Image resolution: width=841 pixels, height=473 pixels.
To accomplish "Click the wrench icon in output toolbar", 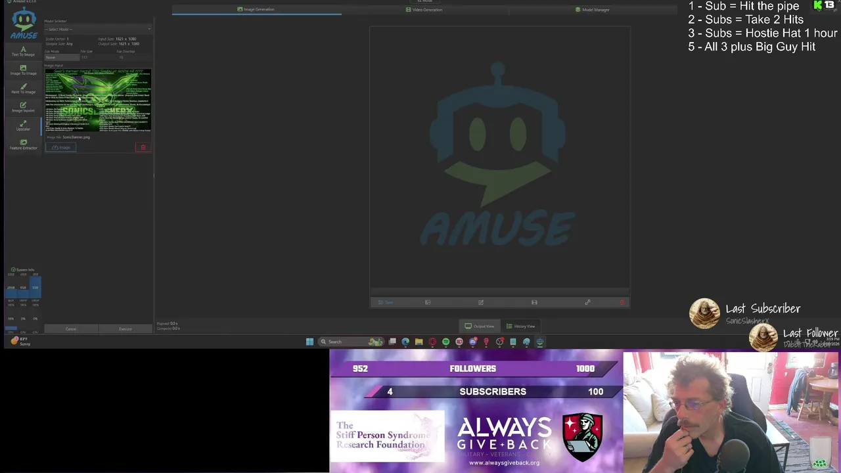I will tap(587, 302).
